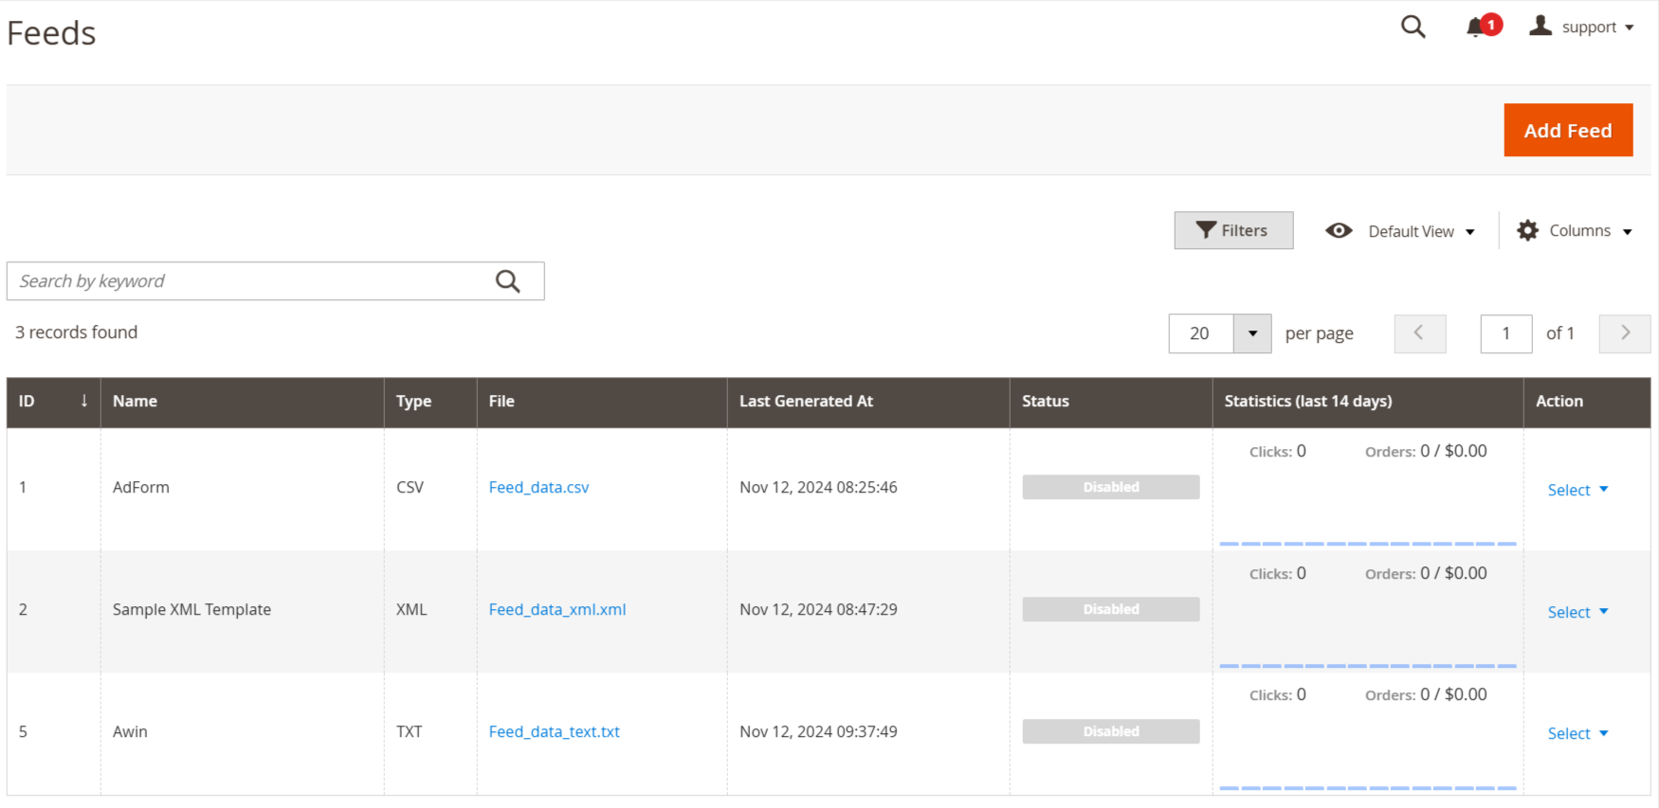Click the Disabled status badge for Sample XML Template

coord(1111,609)
